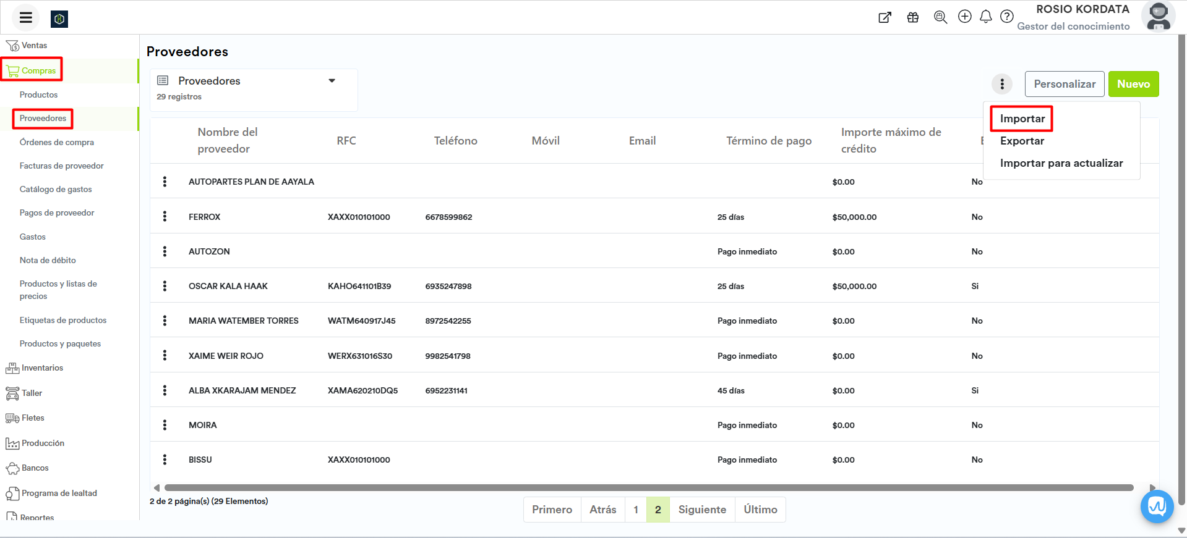Click the magnifier search icon in header
Image resolution: width=1187 pixels, height=538 pixels.
[x=940, y=17]
